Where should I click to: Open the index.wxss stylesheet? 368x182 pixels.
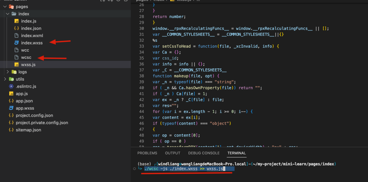click(x=32, y=43)
